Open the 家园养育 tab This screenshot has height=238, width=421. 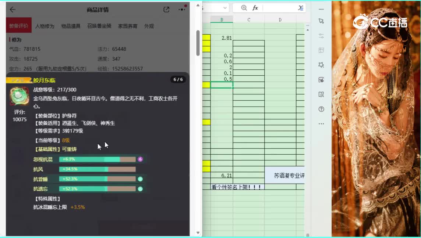(x=128, y=26)
